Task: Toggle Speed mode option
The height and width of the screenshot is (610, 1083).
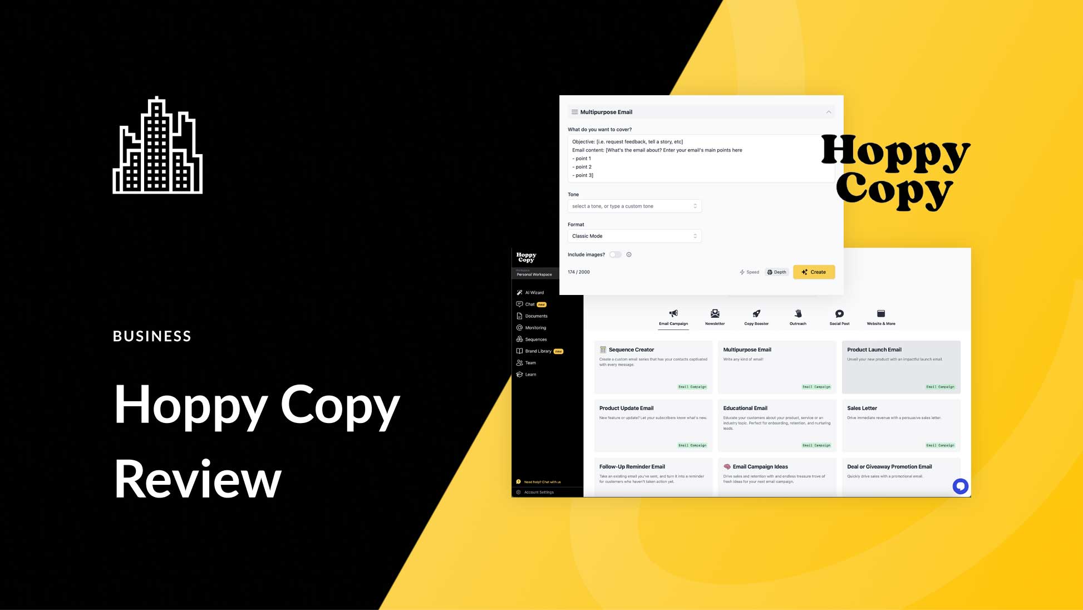Action: click(749, 272)
